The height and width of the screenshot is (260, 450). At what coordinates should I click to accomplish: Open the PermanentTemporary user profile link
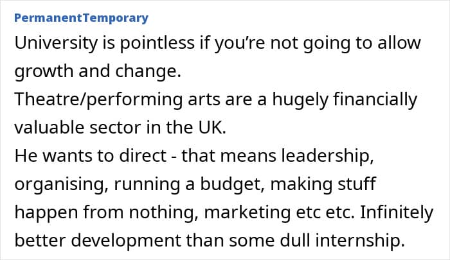click(80, 17)
